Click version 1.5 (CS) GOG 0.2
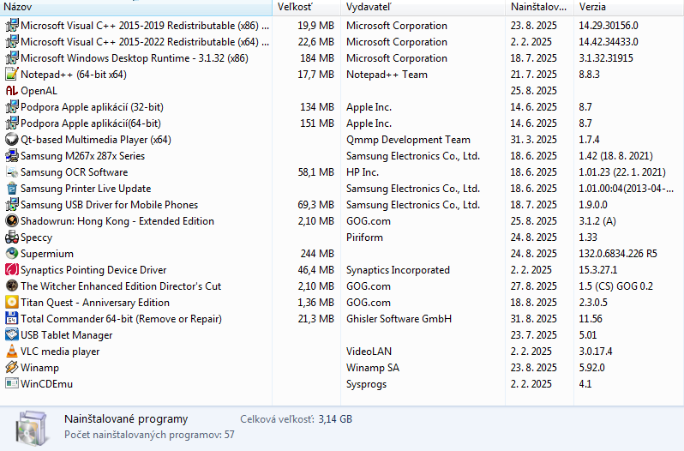 coord(616,286)
